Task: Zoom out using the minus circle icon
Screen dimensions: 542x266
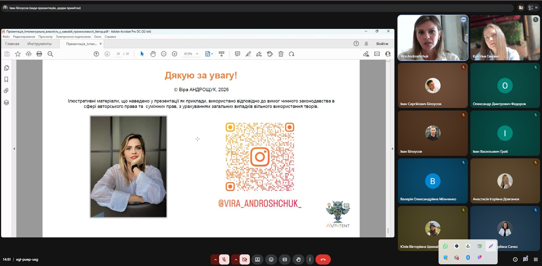Action: (x=164, y=54)
